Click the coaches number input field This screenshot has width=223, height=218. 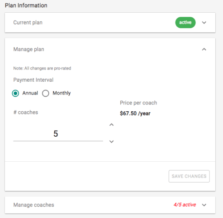click(x=58, y=134)
